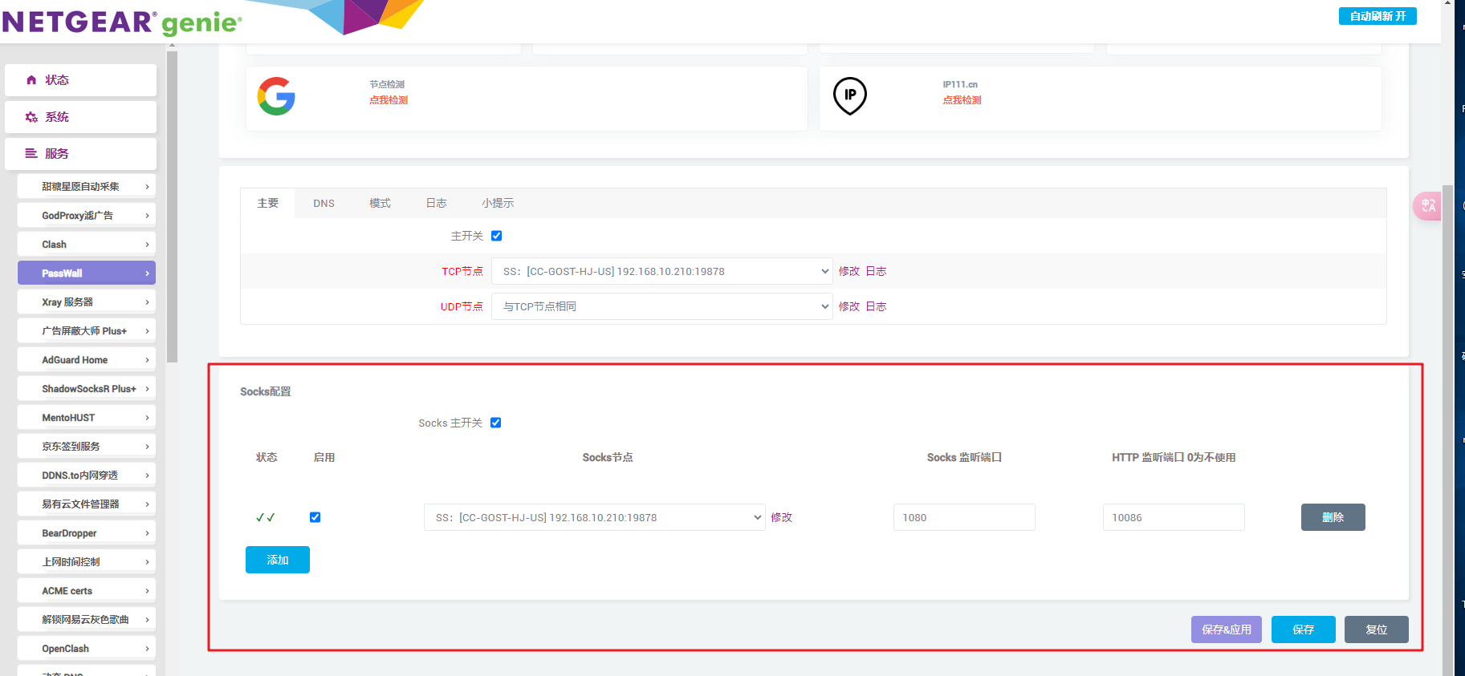Click the 保存&应用 button

[x=1226, y=629]
